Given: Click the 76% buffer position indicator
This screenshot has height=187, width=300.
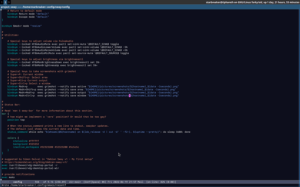Looking at the screenshot, I should pos(37,182).
